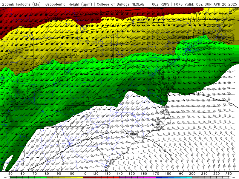Select the darkest green 50–55 kt swatch
This screenshot has height=179, width=239.
(13, 178)
